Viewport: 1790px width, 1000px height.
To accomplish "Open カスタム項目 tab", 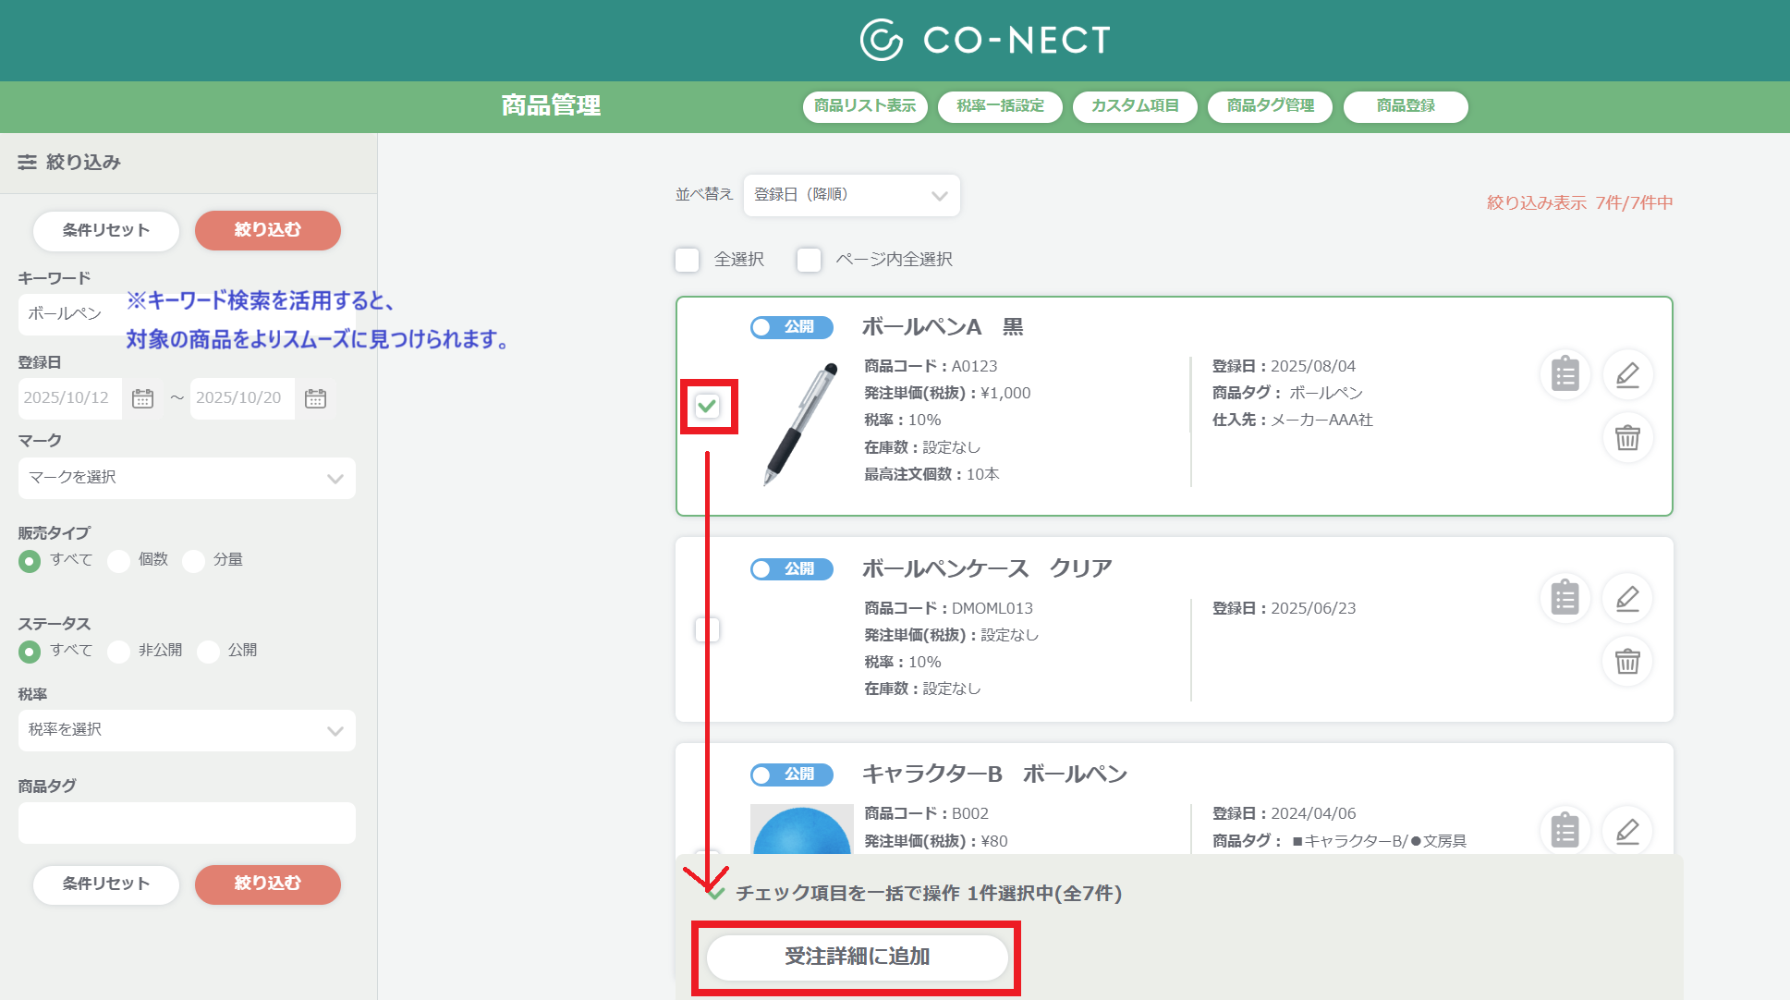I will tap(1135, 106).
